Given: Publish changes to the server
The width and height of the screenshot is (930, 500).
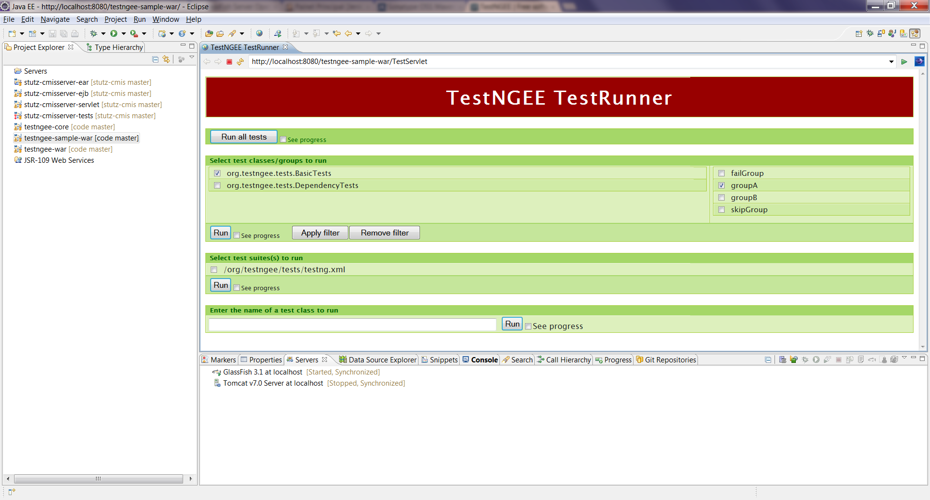Looking at the screenshot, I should 849,359.
